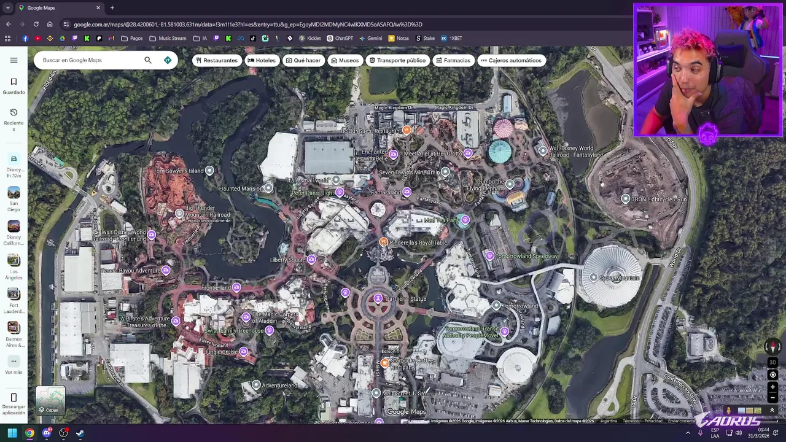Click Descargar aplicación phone icon
Image resolution: width=786 pixels, height=442 pixels.
tap(14, 398)
